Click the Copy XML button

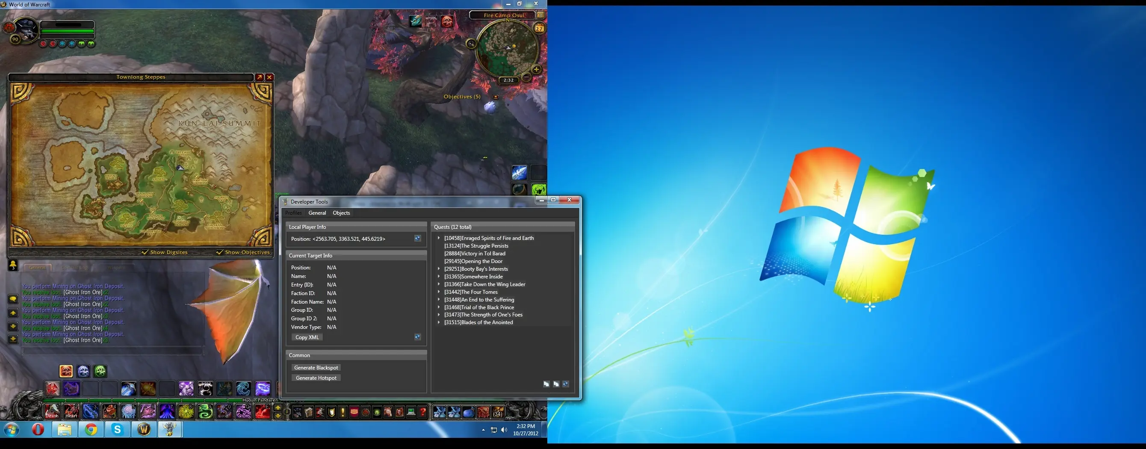tap(307, 337)
